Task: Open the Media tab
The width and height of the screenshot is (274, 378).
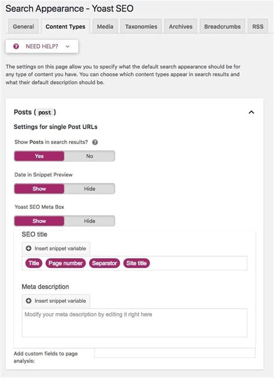Action: click(x=105, y=27)
